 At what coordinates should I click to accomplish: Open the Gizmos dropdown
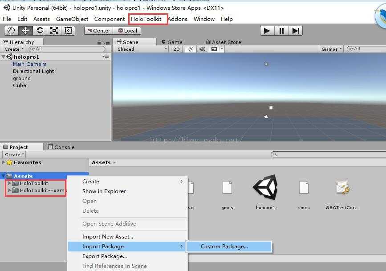332,49
